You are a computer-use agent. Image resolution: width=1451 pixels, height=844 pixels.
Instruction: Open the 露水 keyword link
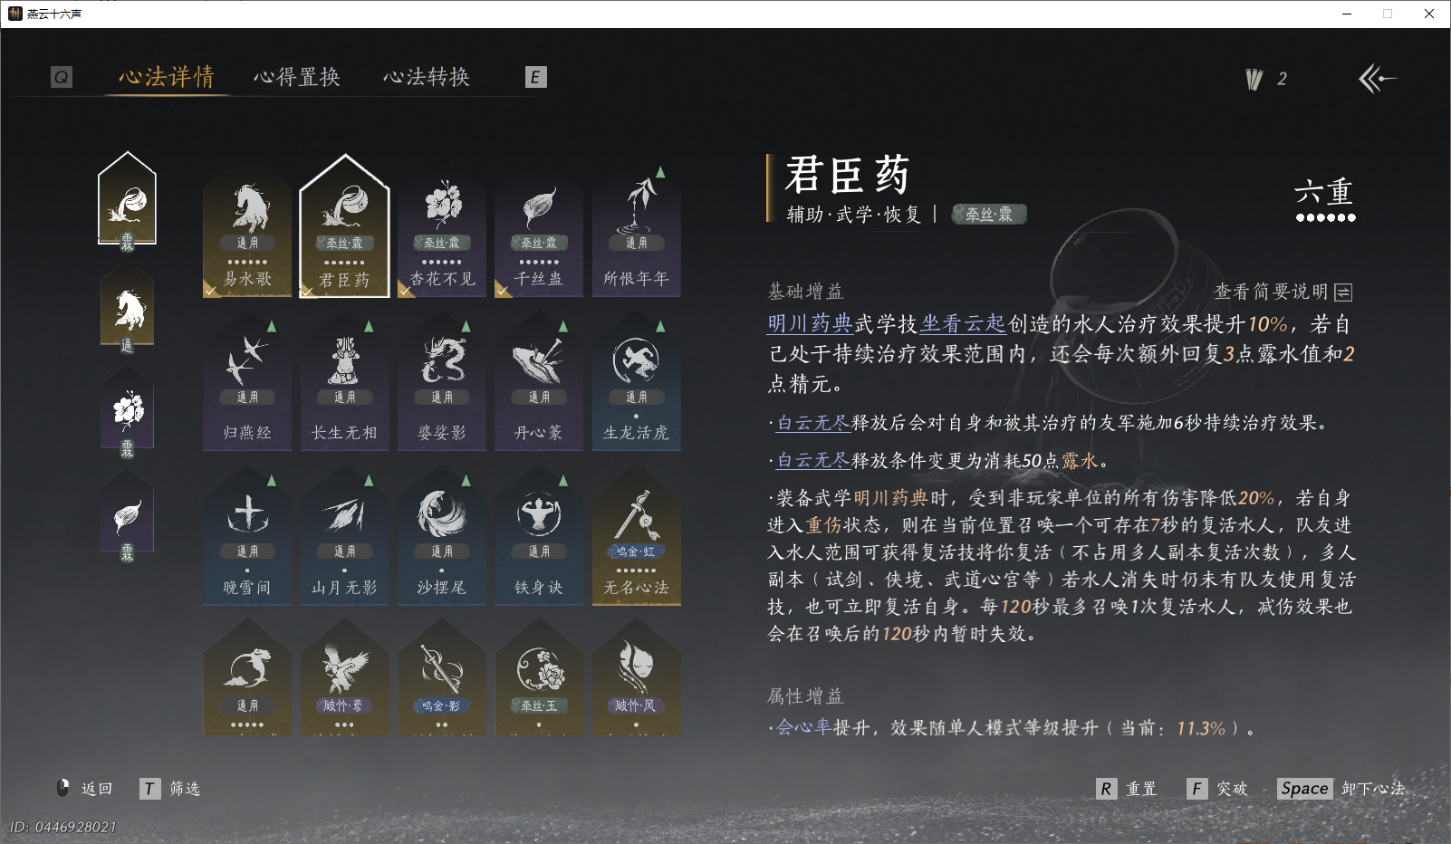tap(1080, 461)
